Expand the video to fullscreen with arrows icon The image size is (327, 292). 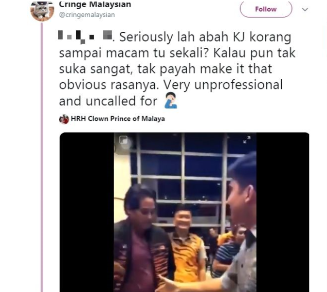(247, 139)
